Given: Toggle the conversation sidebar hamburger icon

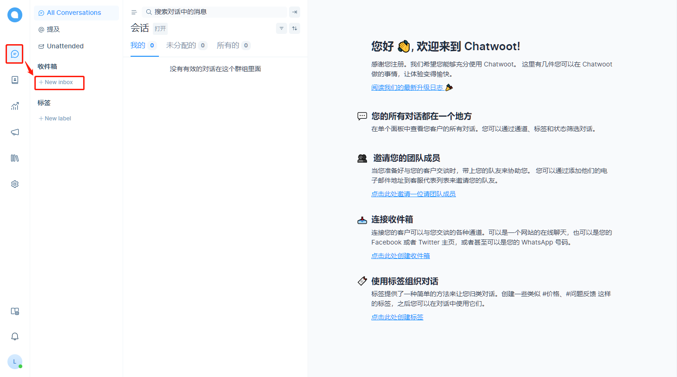Looking at the screenshot, I should click(134, 12).
